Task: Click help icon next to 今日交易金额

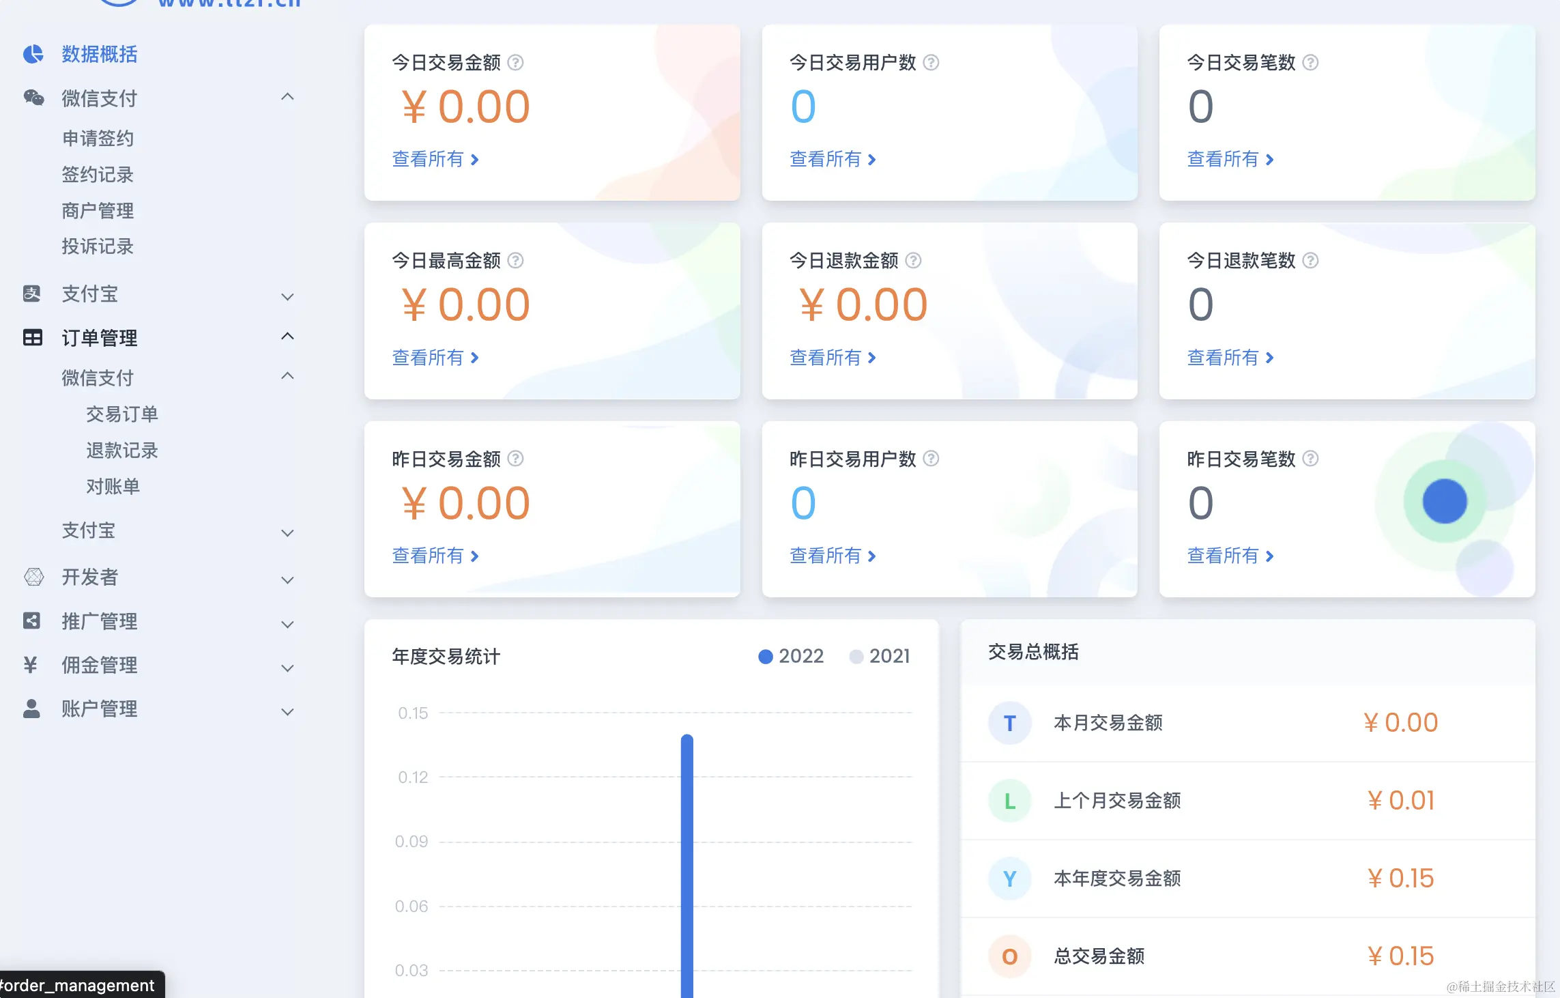Action: pos(516,63)
